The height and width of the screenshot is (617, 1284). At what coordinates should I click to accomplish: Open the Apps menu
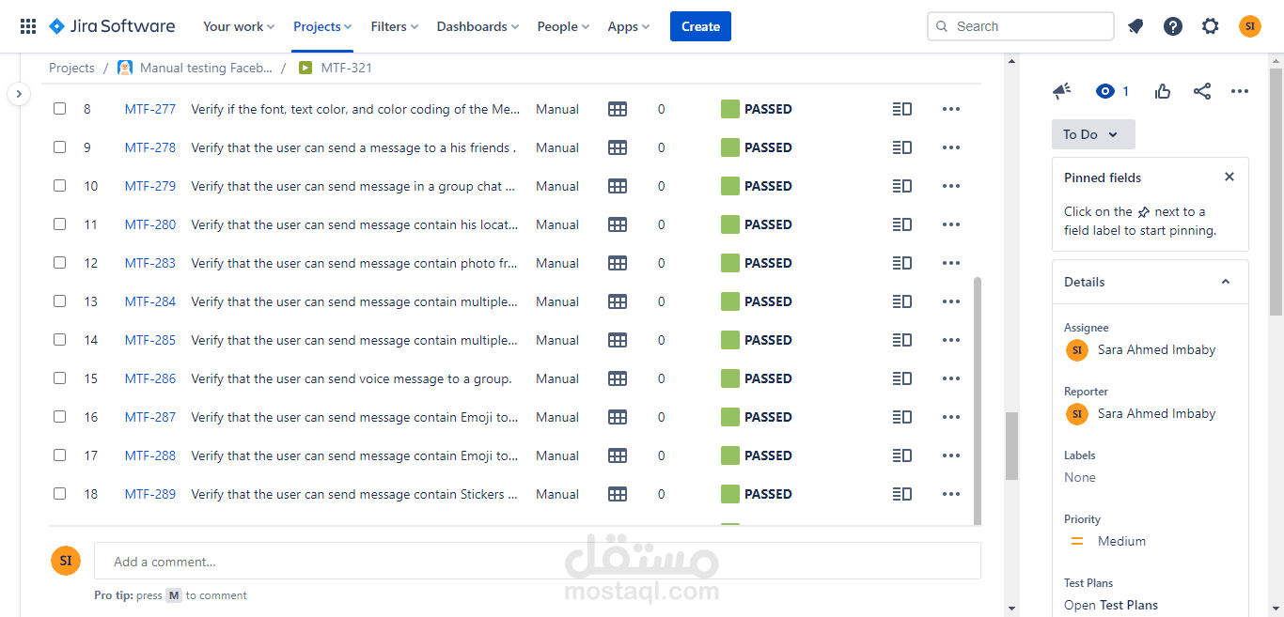click(629, 26)
